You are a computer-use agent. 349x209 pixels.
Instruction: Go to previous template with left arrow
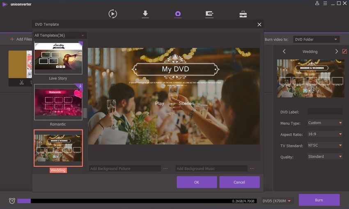[x=284, y=51]
